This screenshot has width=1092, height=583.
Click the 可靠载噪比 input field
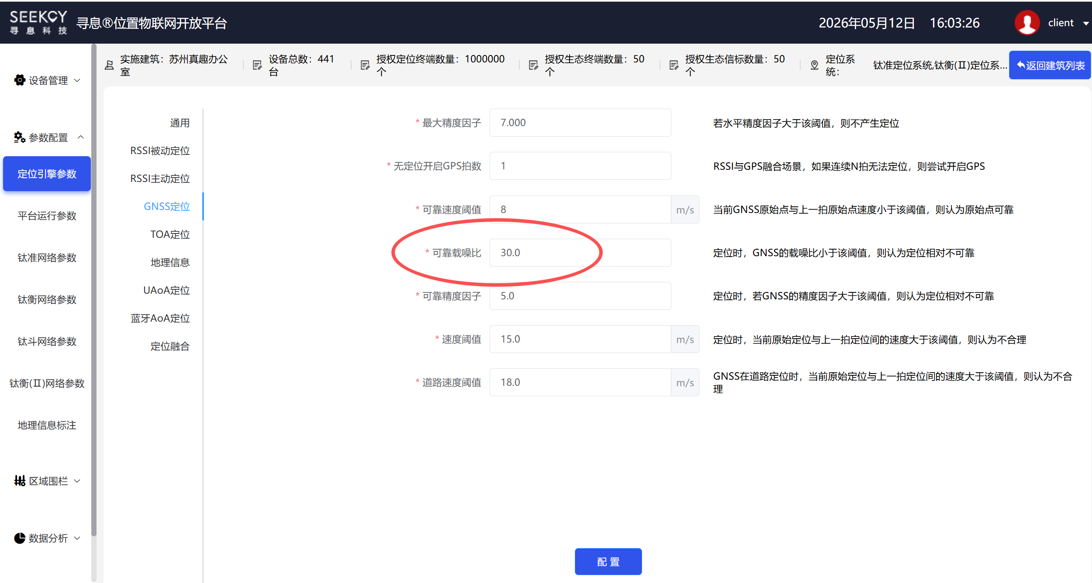580,253
